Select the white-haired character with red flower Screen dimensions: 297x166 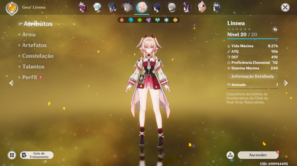pyautogui.click(x=201, y=7)
